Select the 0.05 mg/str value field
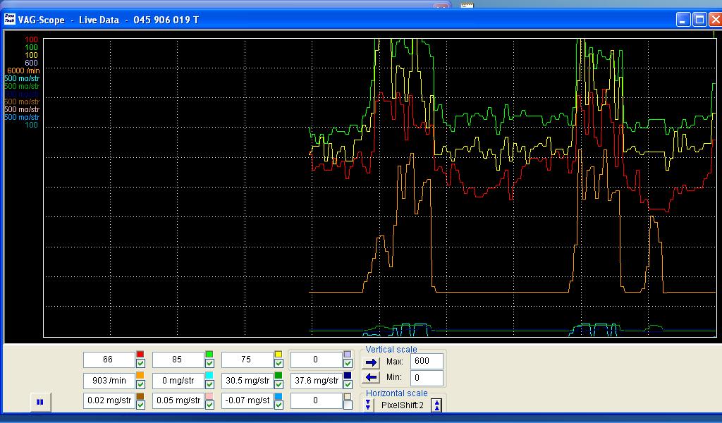This screenshot has width=722, height=423. (178, 400)
